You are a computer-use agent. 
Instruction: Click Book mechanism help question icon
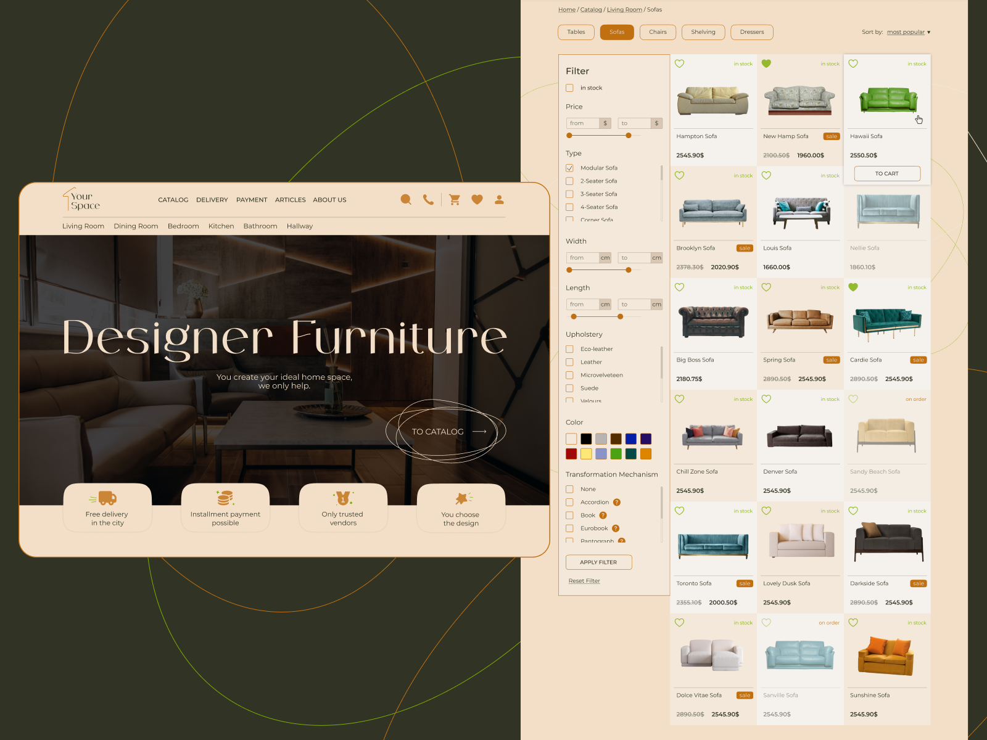(603, 516)
